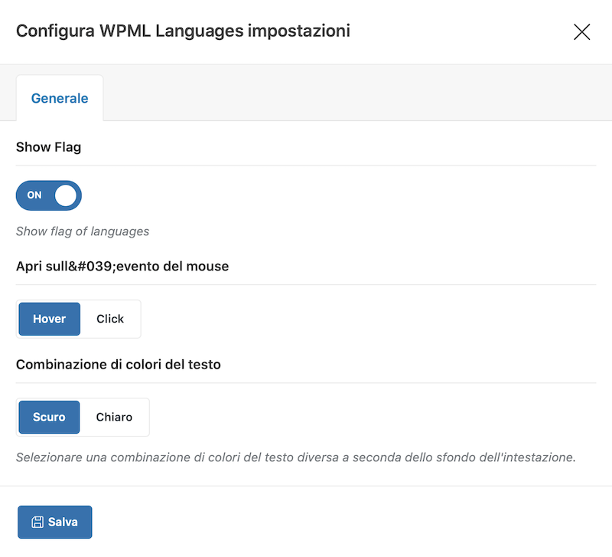Select Hover as the mouse event
Image resolution: width=612 pixels, height=557 pixels.
click(x=50, y=319)
